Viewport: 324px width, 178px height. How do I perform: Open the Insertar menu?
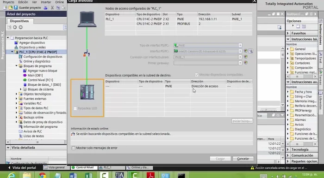pyautogui.click(x=46, y=2)
